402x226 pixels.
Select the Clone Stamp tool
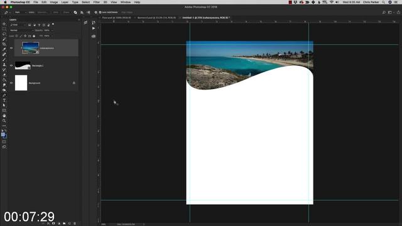[4, 65]
